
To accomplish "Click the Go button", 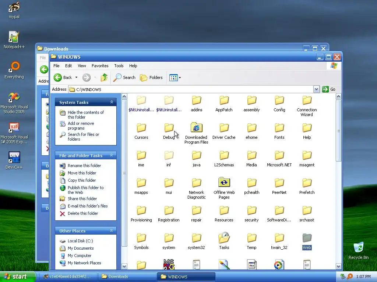I will pos(329,89).
